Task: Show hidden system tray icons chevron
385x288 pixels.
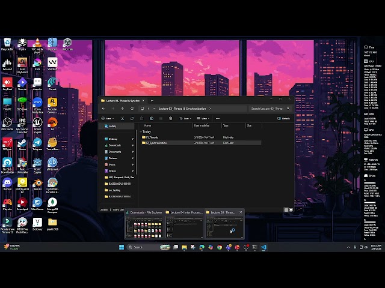Action: coord(348,247)
